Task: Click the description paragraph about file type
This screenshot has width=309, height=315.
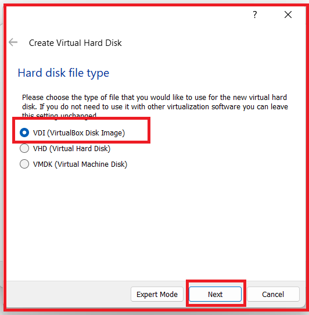Action: tap(155, 106)
